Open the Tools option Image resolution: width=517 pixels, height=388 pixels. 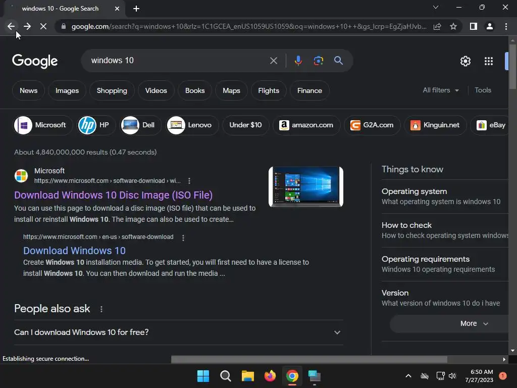(483, 90)
